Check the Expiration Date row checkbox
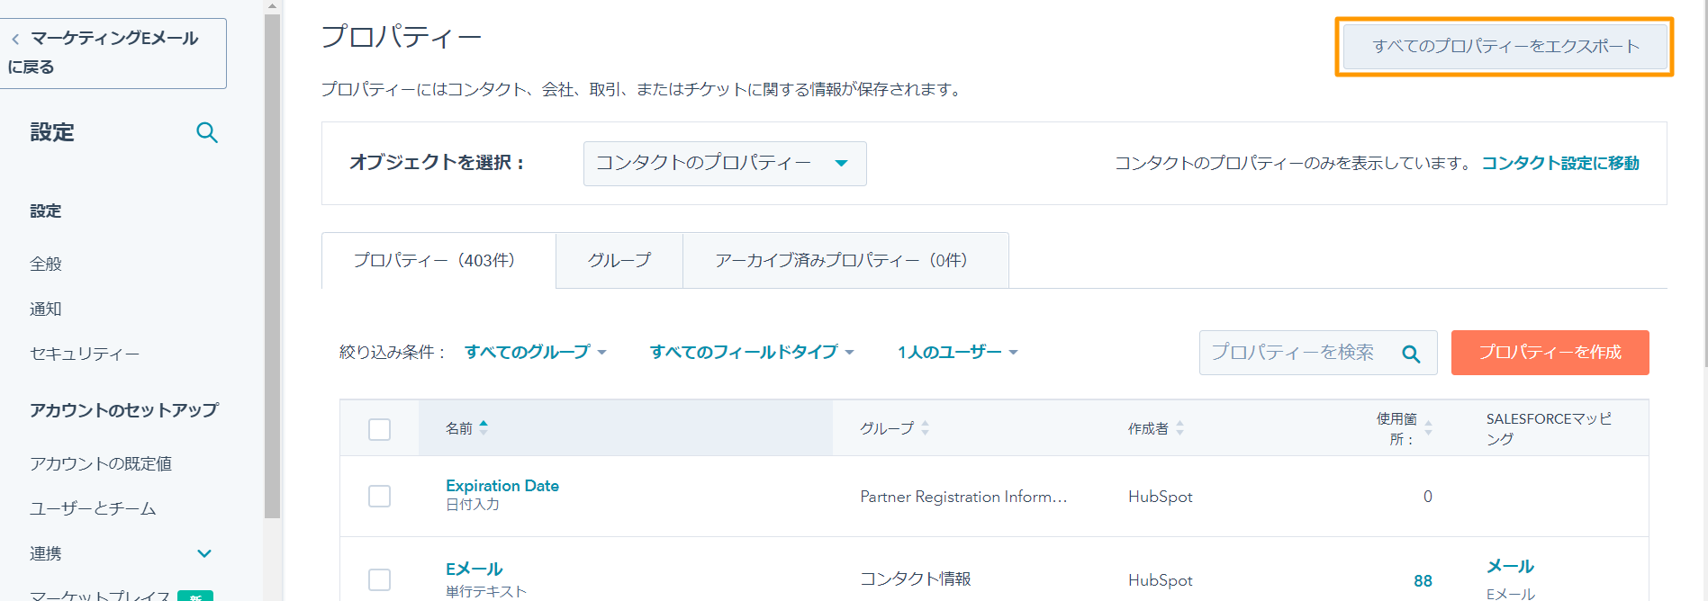 point(380,497)
